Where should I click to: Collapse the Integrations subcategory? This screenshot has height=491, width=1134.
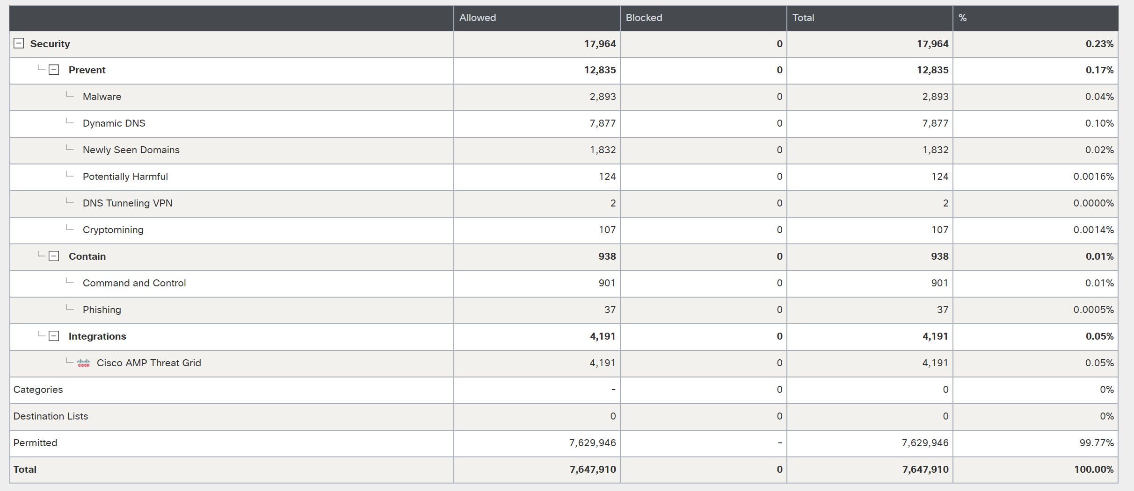coord(54,336)
